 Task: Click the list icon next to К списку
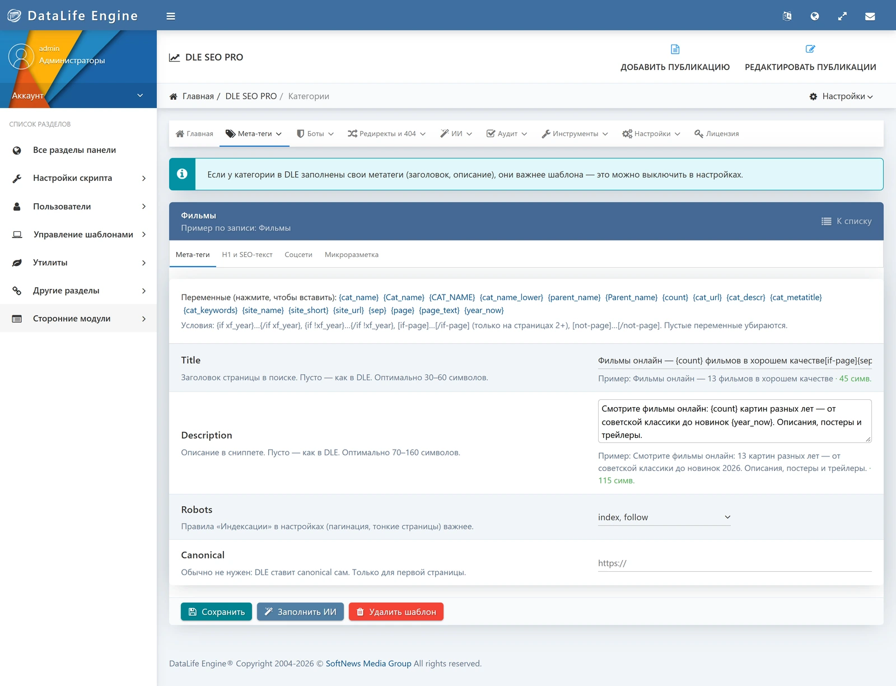(x=826, y=221)
